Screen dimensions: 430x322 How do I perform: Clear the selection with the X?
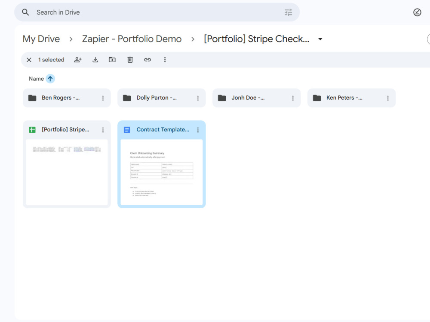(x=29, y=60)
